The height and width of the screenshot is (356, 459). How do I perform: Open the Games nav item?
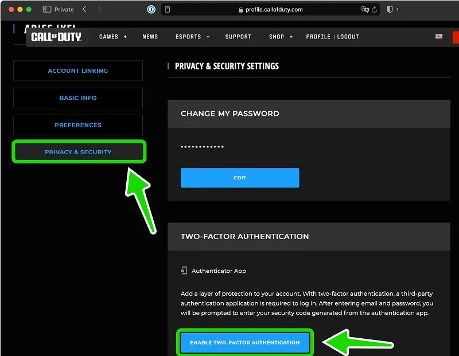tap(108, 37)
